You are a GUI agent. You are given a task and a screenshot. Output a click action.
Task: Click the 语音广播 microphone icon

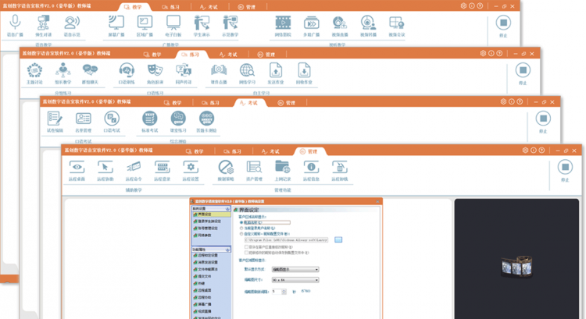click(14, 23)
